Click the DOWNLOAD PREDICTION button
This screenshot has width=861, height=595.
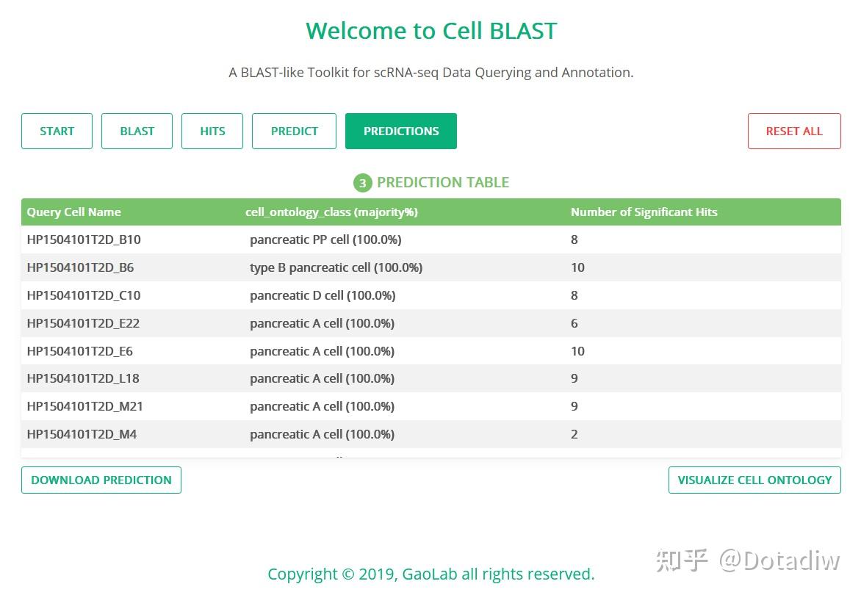coord(101,480)
